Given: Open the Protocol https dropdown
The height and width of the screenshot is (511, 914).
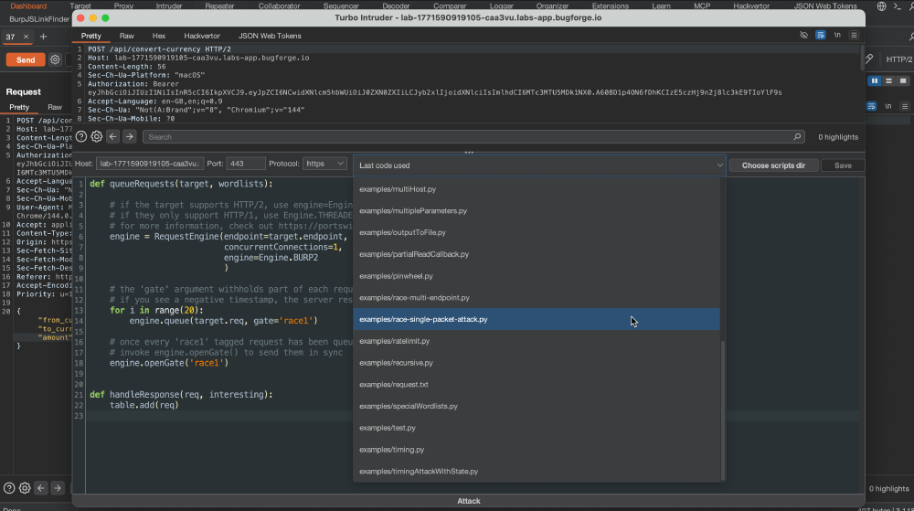Looking at the screenshot, I should pos(324,164).
